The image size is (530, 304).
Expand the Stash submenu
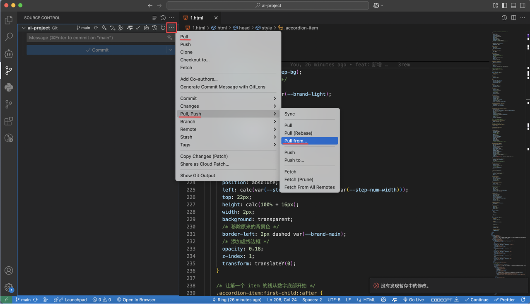pos(228,137)
